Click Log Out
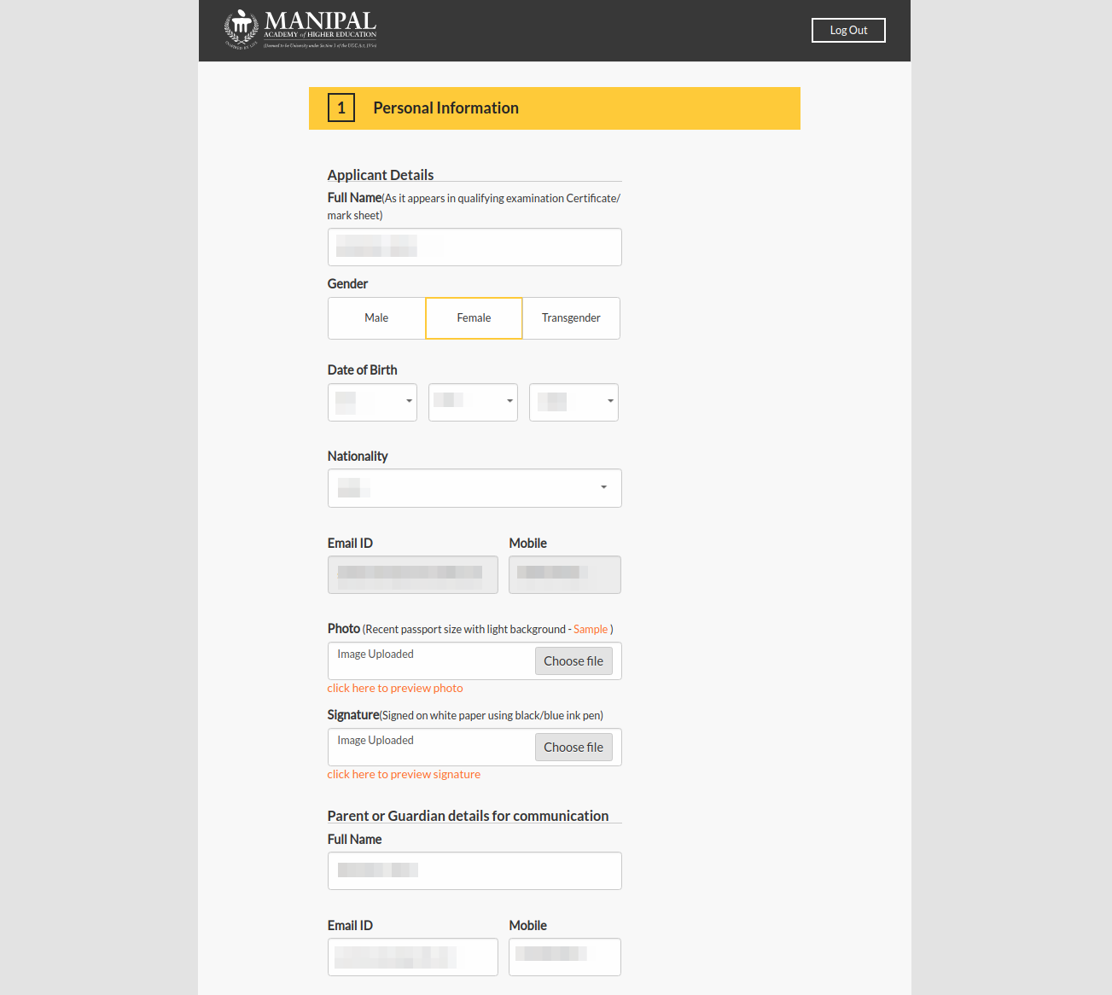This screenshot has height=995, width=1112. click(x=847, y=30)
